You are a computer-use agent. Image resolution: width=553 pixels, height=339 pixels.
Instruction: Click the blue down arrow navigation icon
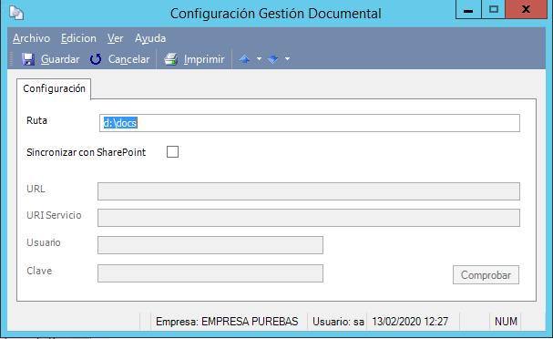(273, 59)
